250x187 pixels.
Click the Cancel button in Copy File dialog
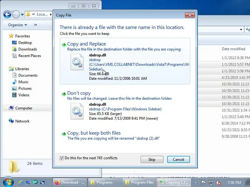tap(178, 159)
